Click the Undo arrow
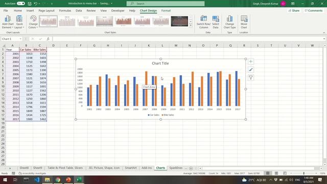Image resolution: width=327 pixels, height=184 pixels. coord(35,4)
